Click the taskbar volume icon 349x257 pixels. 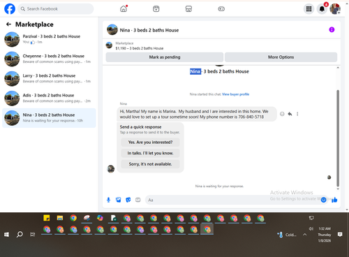pos(311,228)
